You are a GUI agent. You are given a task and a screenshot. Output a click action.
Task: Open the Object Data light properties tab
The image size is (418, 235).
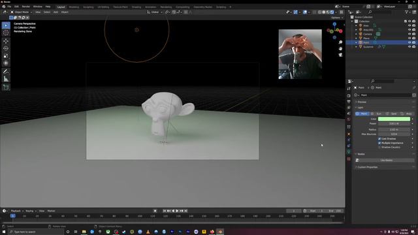(349, 152)
